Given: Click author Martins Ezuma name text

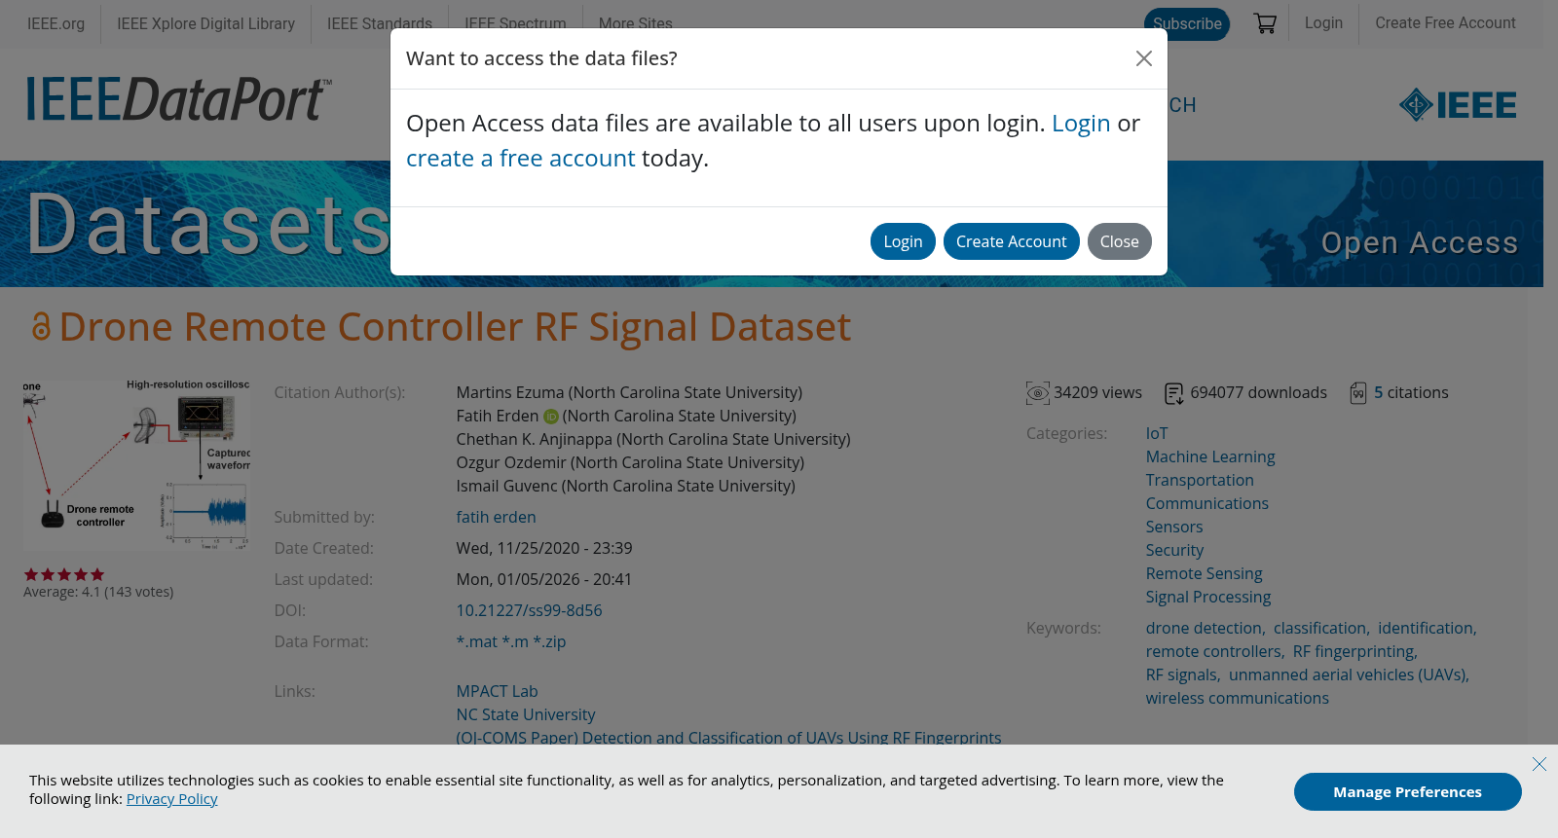Looking at the screenshot, I should coord(509,393).
